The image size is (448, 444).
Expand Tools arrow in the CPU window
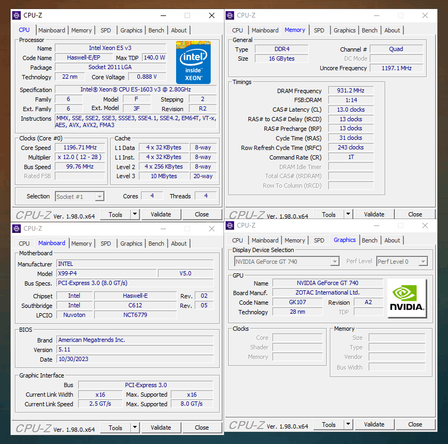(135, 214)
